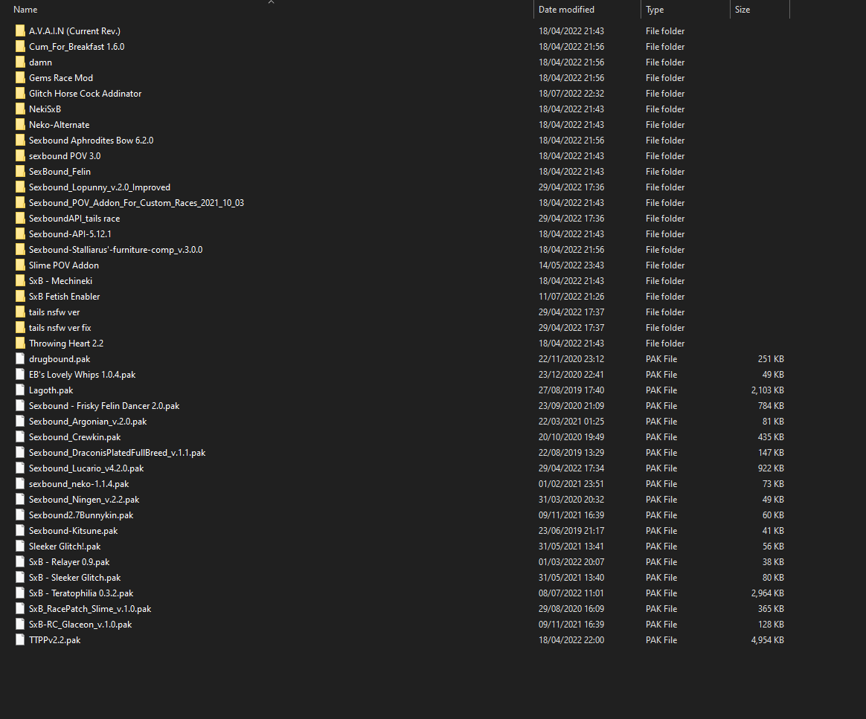
Task: Select SxB - Teratophilia 0.3.2.pak file name
Action: (81, 594)
